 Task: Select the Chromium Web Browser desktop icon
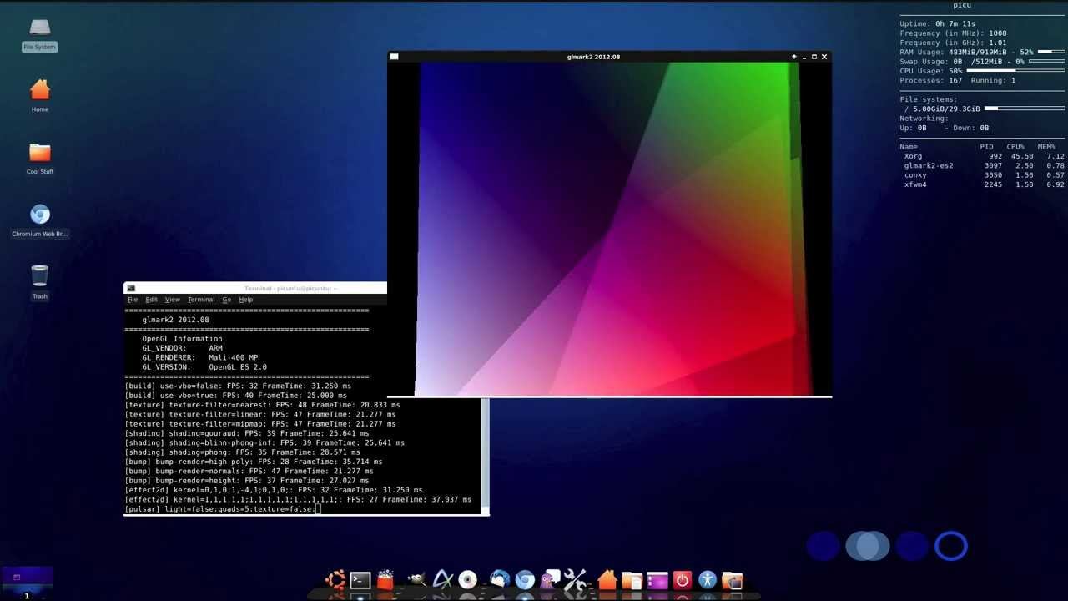tap(40, 221)
